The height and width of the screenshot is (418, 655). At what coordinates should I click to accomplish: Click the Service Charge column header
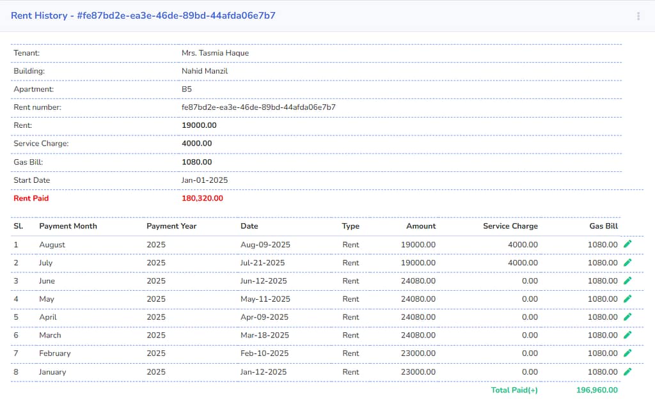click(x=510, y=226)
